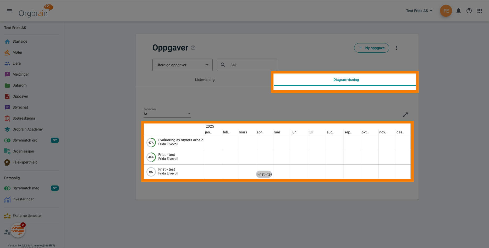
Task: Click the Få eksperthjelp icon
Action: tap(7, 162)
